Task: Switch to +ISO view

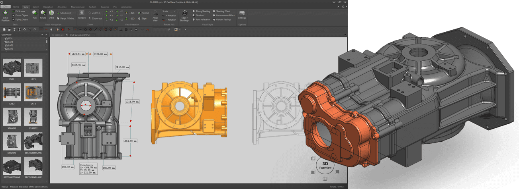Action: (x=130, y=13)
